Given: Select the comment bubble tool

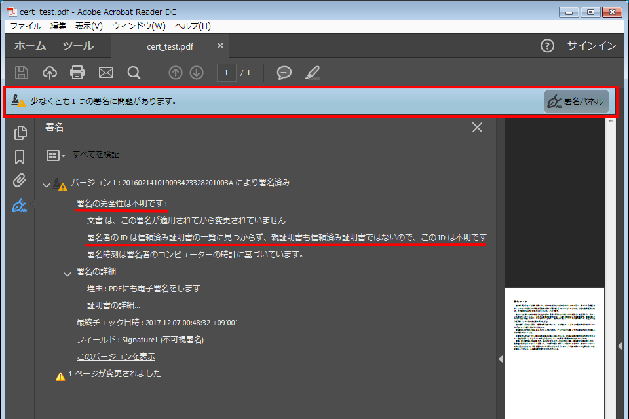Looking at the screenshot, I should (x=284, y=73).
